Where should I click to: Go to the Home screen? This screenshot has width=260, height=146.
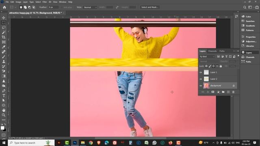click(x=4, y=7)
